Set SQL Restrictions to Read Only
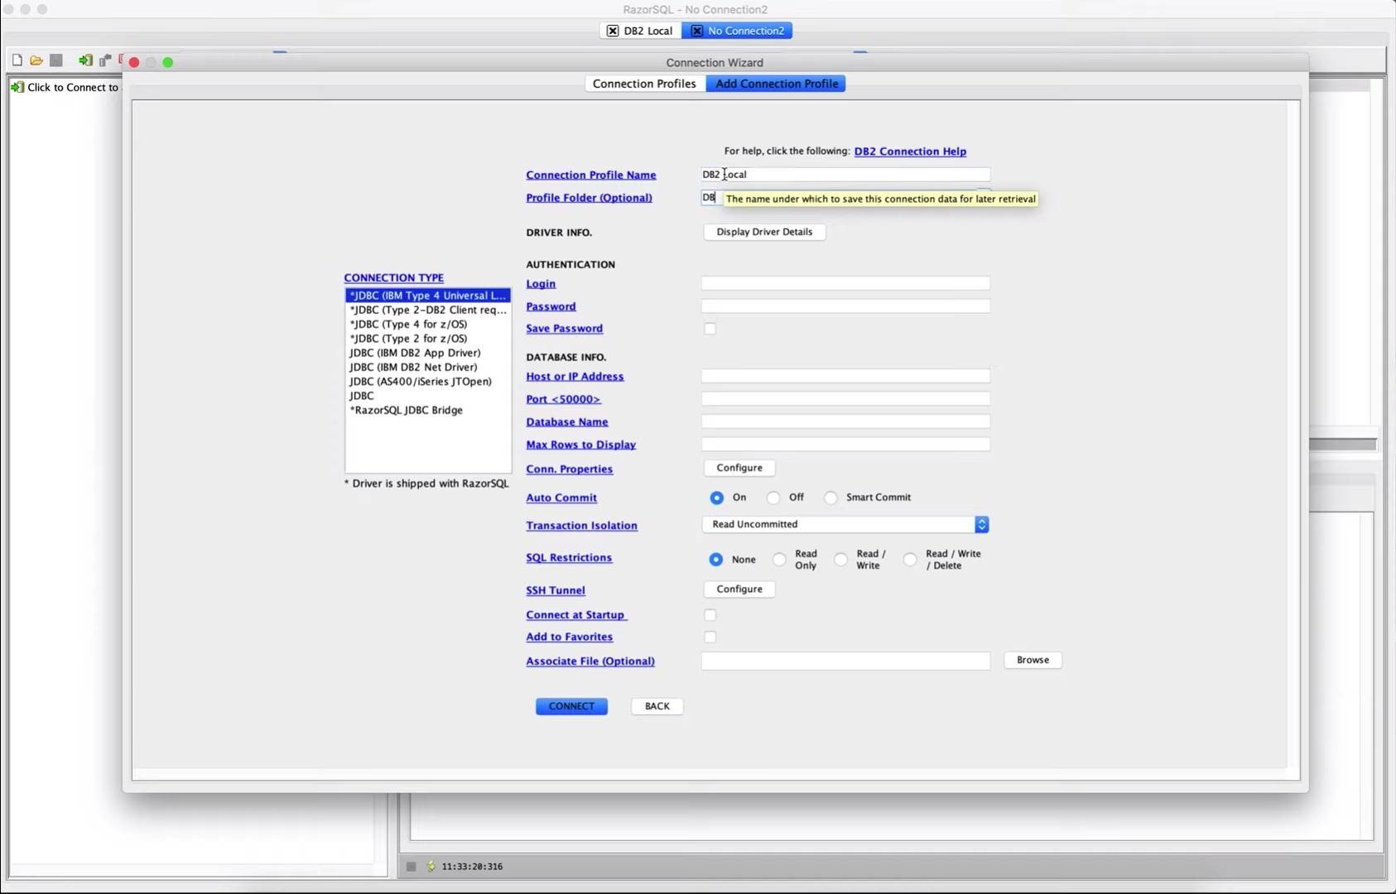 point(779,560)
